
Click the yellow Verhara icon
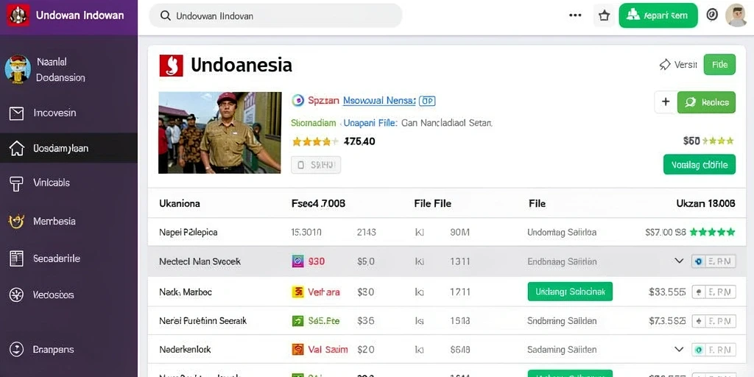(x=297, y=292)
